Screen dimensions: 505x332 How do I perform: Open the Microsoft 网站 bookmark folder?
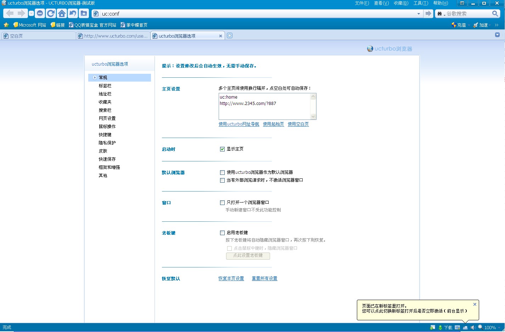pyautogui.click(x=30, y=25)
